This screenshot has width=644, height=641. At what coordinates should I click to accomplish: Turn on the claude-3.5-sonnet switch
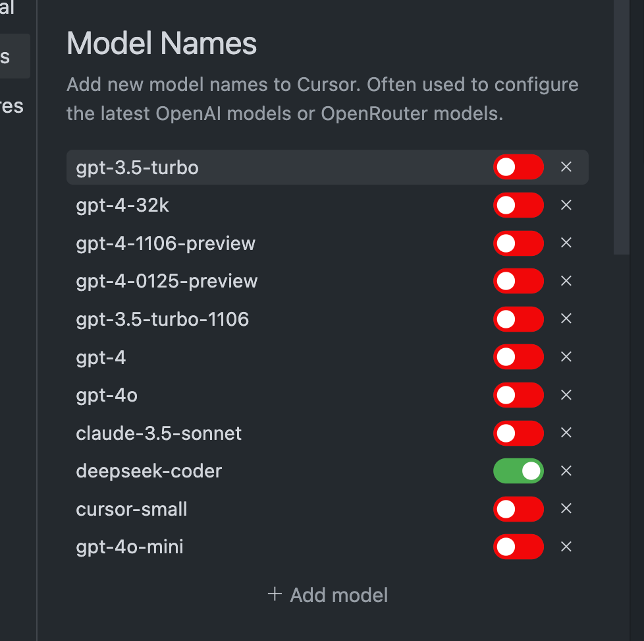[x=518, y=433]
